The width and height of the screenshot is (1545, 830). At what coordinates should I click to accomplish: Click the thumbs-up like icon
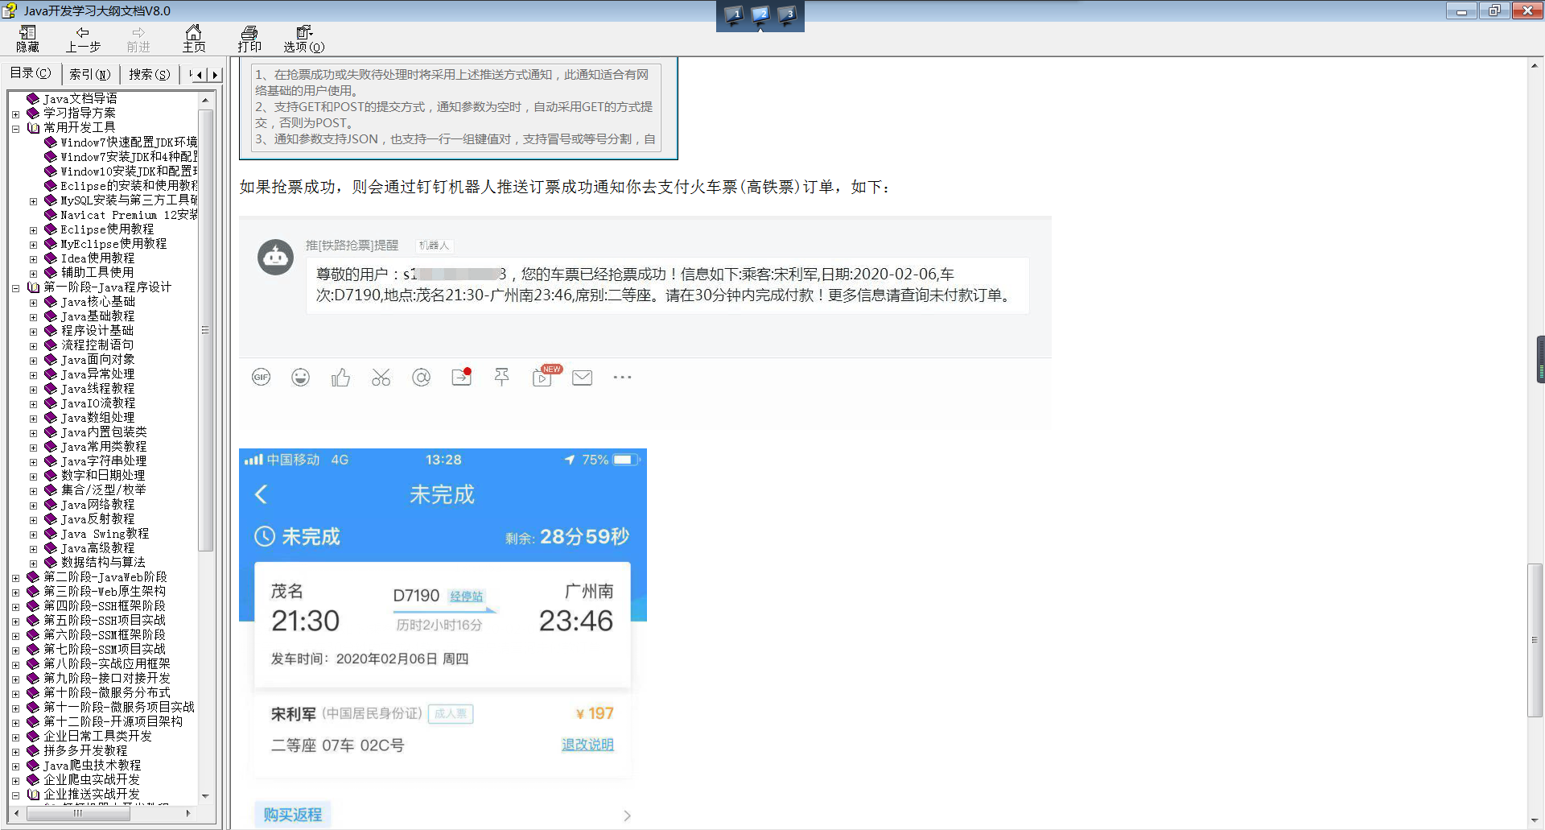coord(340,377)
